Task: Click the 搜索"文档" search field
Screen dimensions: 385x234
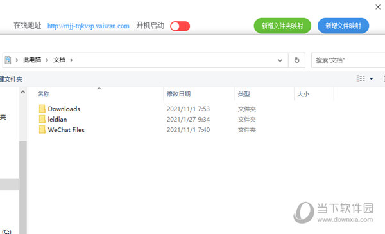Action: coord(348,60)
